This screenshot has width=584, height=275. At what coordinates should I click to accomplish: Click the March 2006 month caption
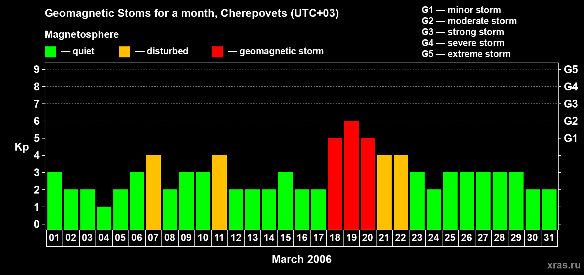(x=302, y=259)
